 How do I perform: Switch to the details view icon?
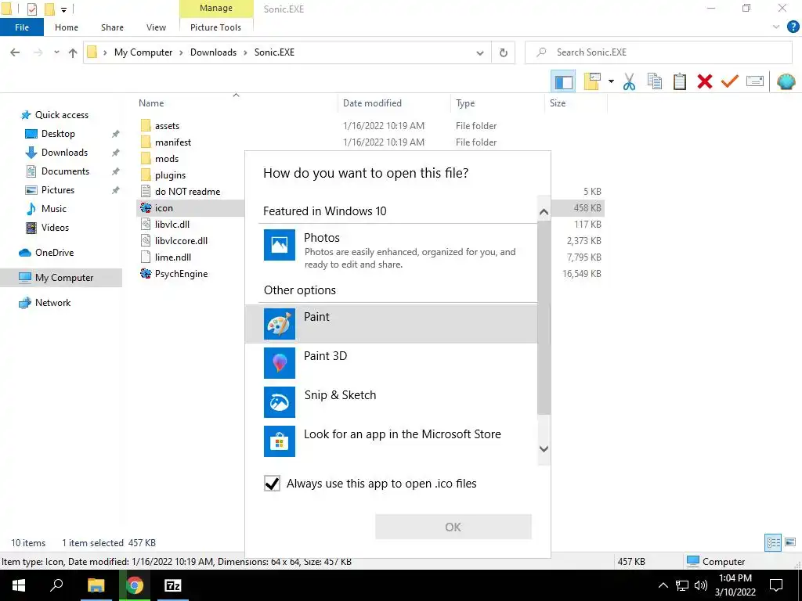click(x=773, y=542)
